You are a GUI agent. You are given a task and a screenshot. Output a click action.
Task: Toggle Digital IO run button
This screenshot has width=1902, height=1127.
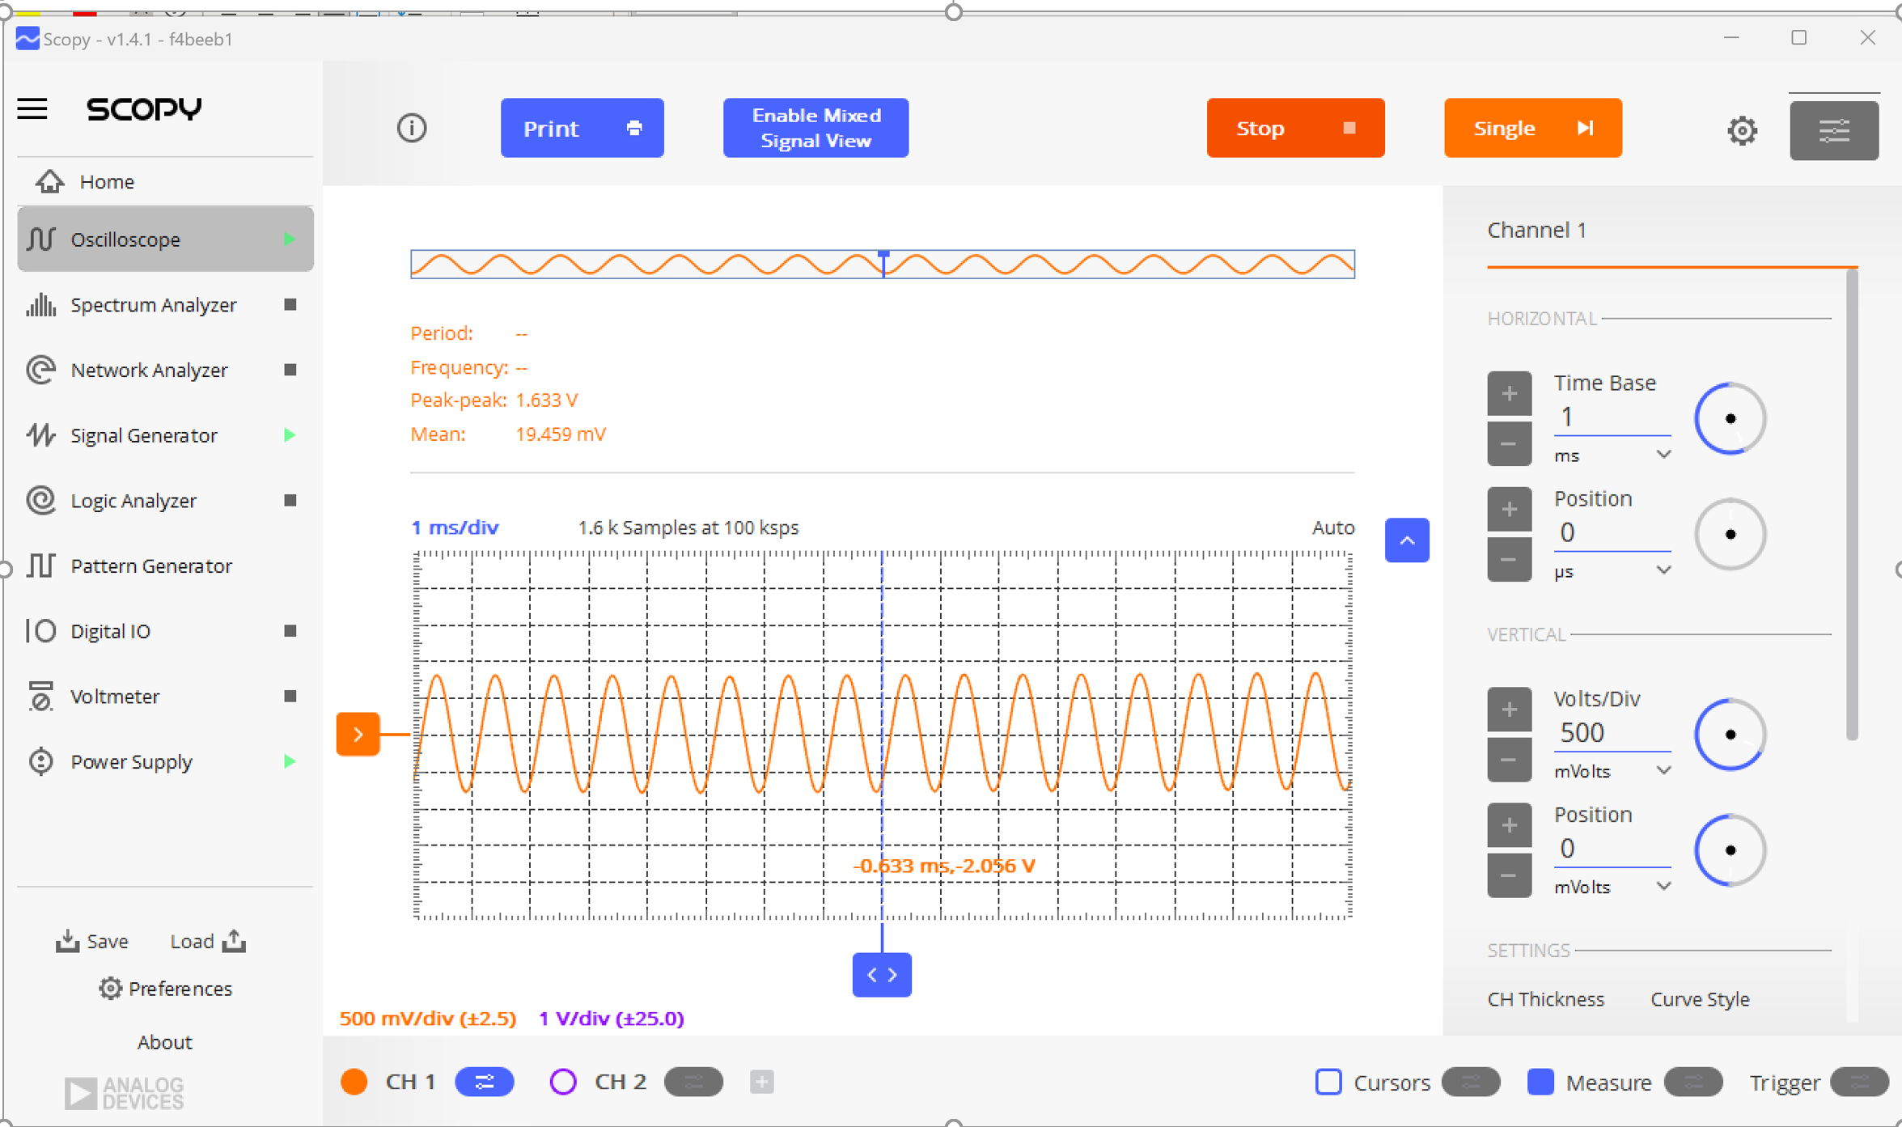point(290,631)
